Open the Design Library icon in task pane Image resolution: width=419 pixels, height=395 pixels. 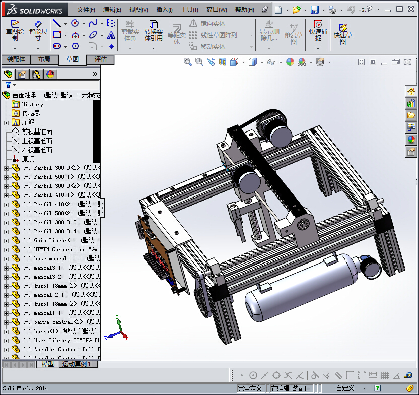tap(411, 103)
